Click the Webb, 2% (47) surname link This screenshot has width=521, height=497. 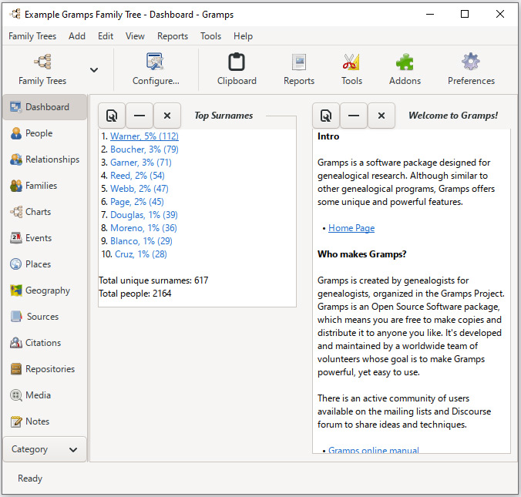(x=139, y=189)
